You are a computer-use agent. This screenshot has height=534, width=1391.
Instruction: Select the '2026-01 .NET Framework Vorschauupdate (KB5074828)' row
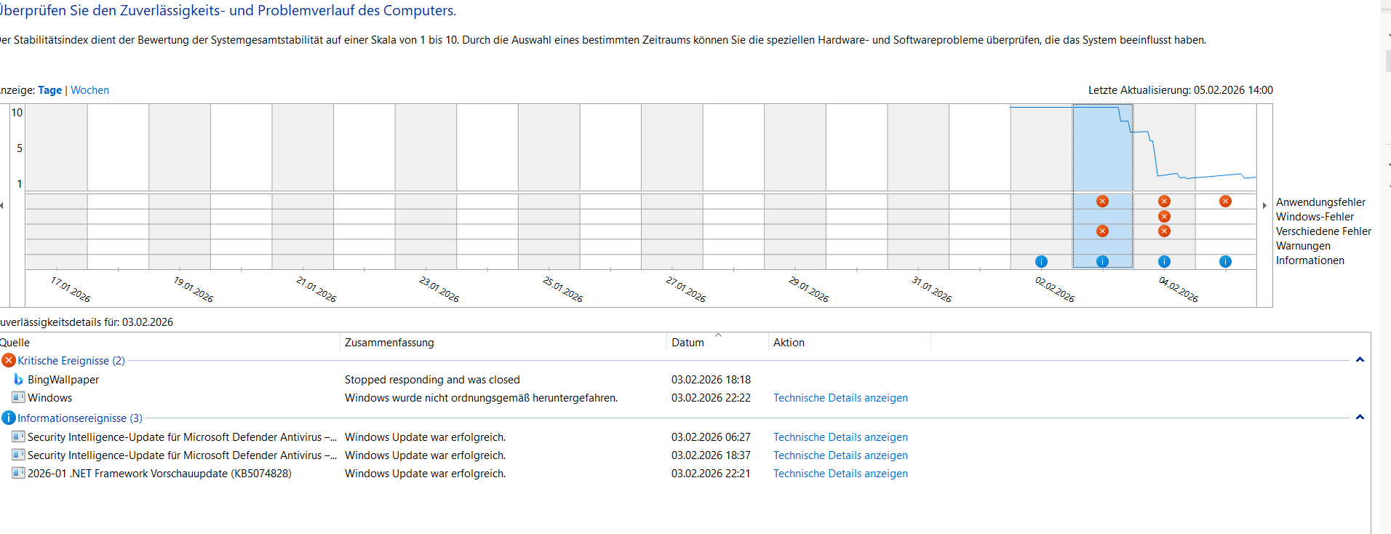tap(684, 474)
